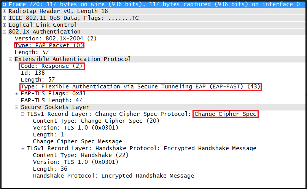The image size is (307, 189).
Task: Collapse the Change Cipher Spec Protocol record layer
Action: click(23, 114)
